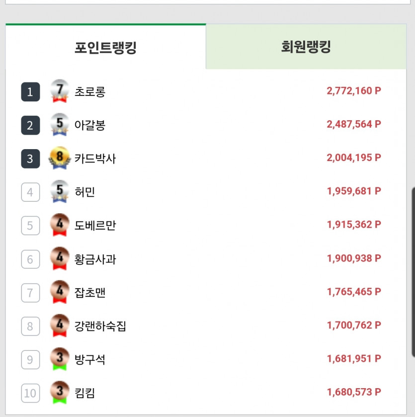This screenshot has height=417, width=415.
Task: Select the member name 잡초맨
Action: [90, 292]
